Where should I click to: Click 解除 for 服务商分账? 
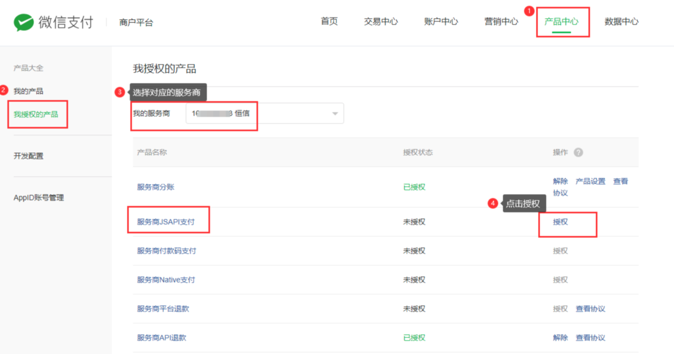[x=561, y=181]
